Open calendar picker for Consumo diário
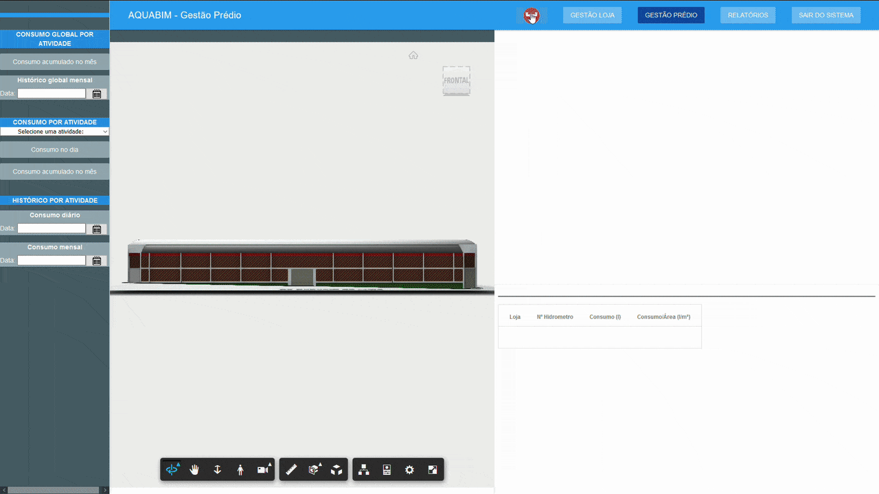Image resolution: width=879 pixels, height=494 pixels. pyautogui.click(x=97, y=228)
